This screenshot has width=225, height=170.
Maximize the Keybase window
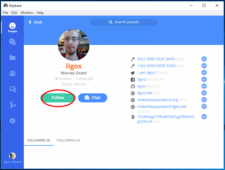204,5
